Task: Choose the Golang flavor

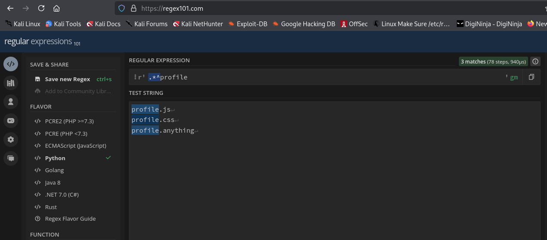Action: tap(54, 170)
